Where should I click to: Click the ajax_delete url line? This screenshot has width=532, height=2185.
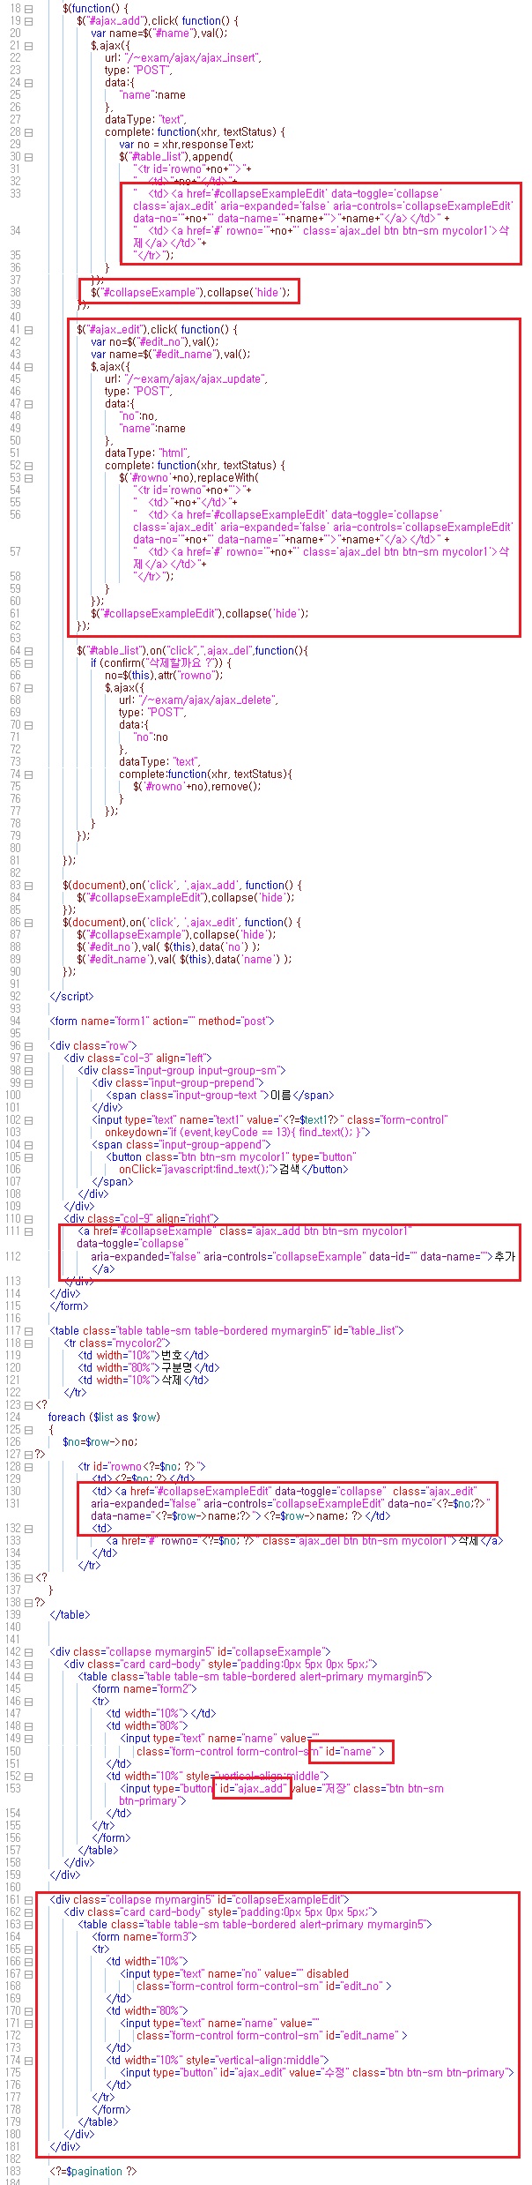[x=199, y=700]
